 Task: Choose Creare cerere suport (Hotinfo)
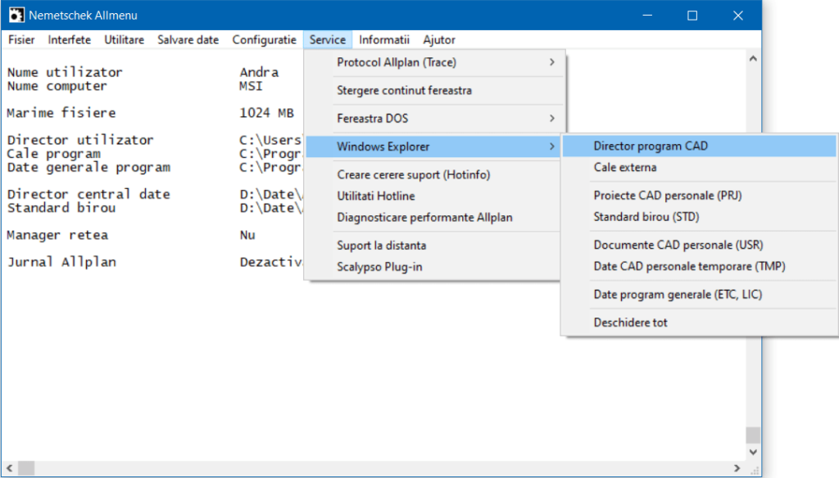point(434,175)
